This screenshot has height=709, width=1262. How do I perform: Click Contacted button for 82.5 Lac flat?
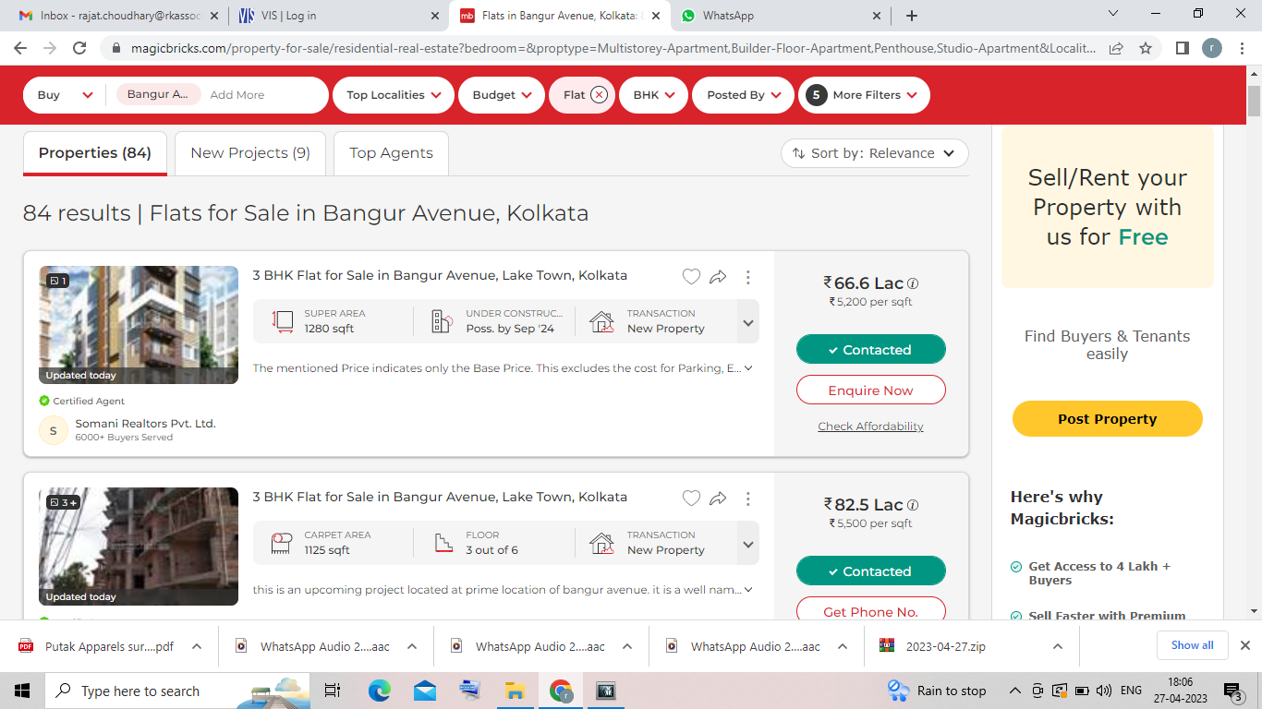(871, 571)
